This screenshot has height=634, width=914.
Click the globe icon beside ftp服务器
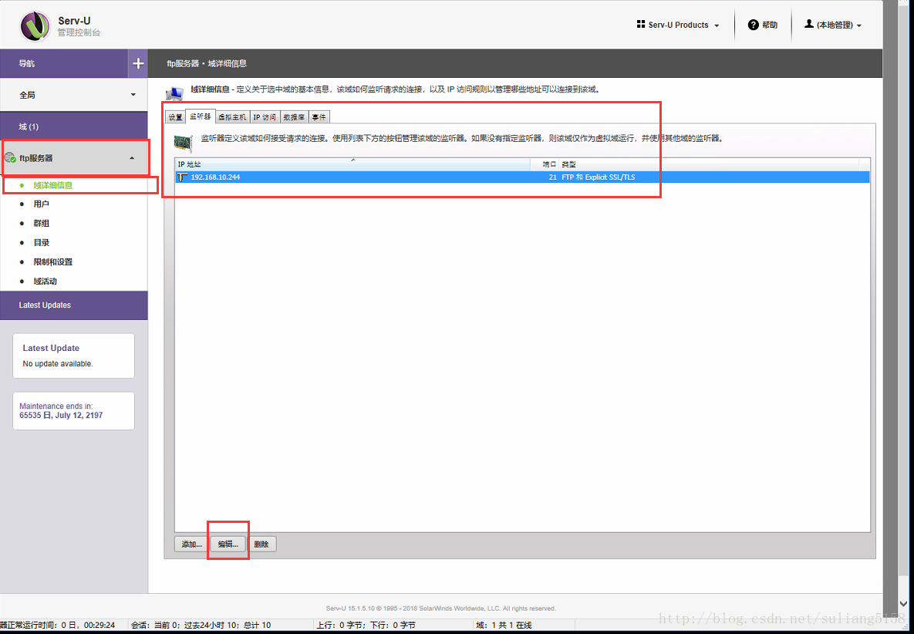[10, 157]
